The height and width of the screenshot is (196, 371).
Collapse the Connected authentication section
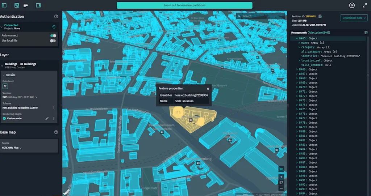click(x=1, y=27)
